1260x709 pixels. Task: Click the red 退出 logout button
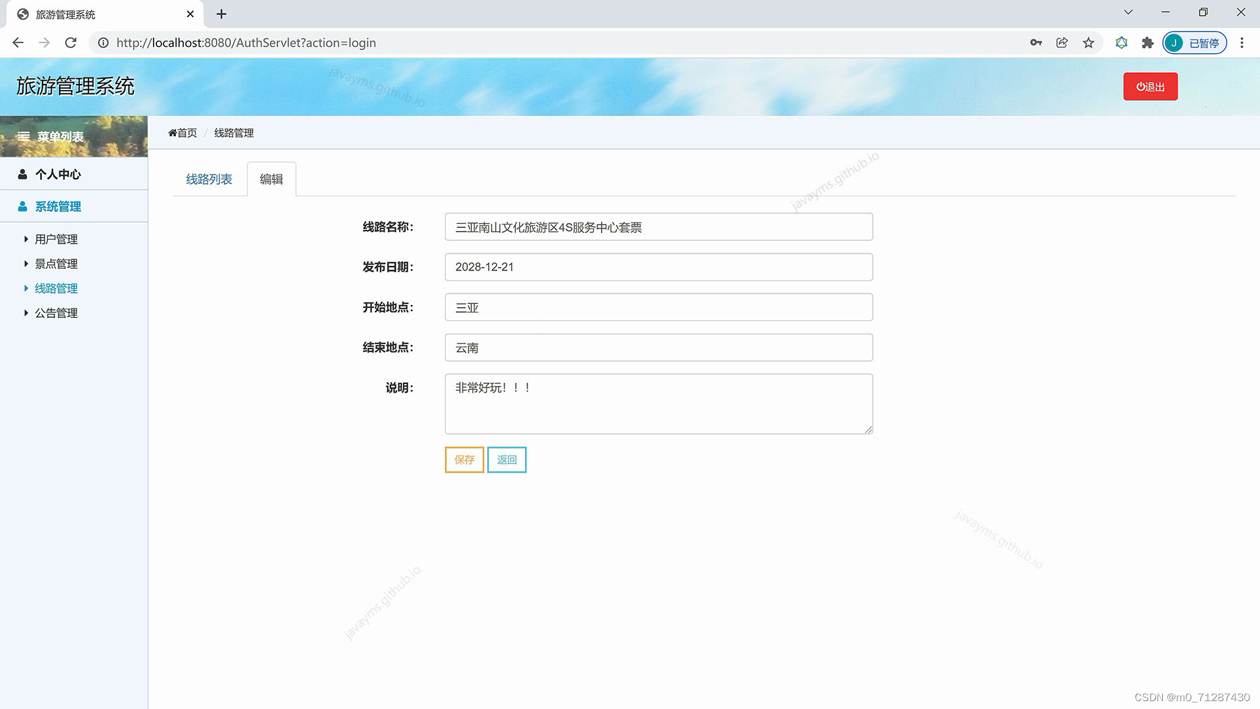point(1150,87)
